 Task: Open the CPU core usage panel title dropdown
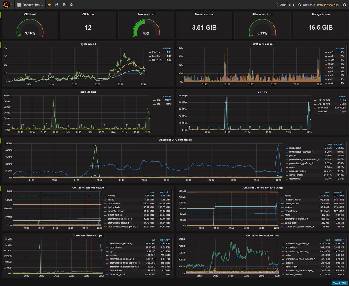click(262, 44)
